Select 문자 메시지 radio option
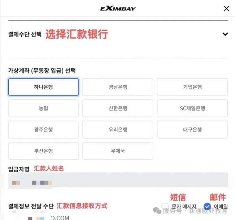This screenshot has width=235, height=220. click(165, 206)
